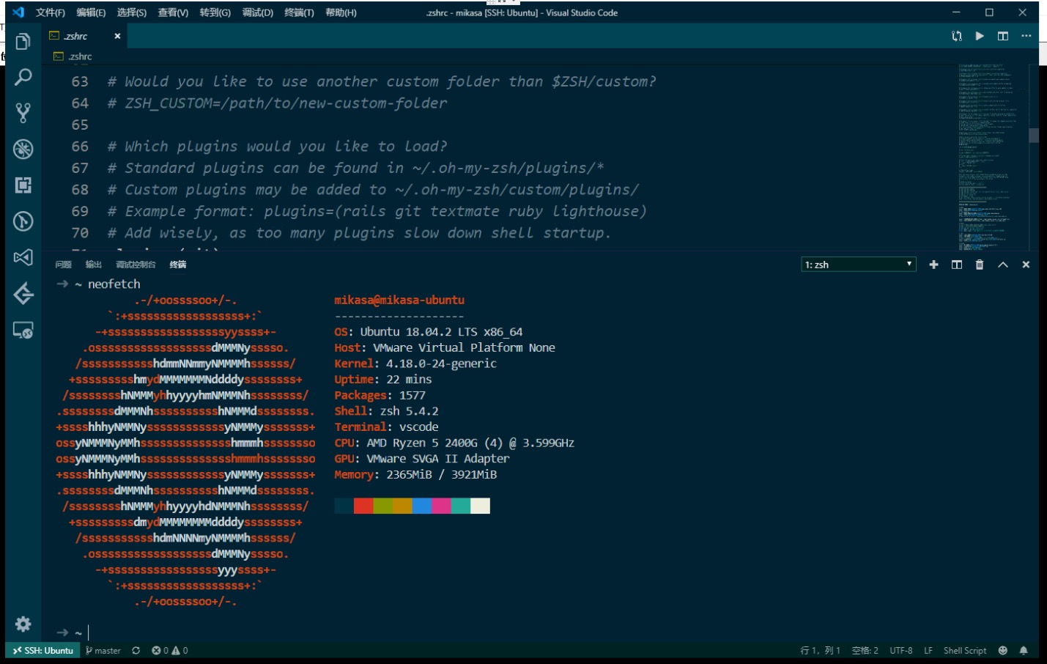The width and height of the screenshot is (1047, 664).
Task: Open the Explorer view in activity bar
Action: [23, 42]
